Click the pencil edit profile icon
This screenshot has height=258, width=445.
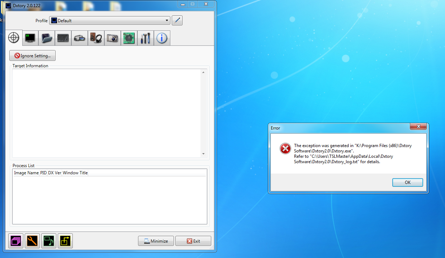point(177,20)
